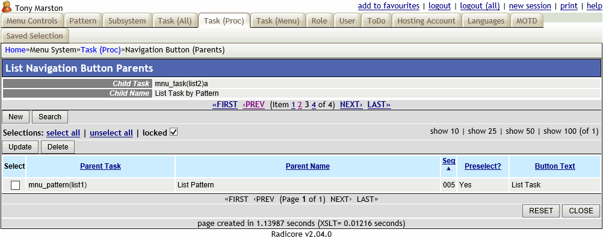Switch to the Task (All) tab
This screenshot has width=603, height=238.
coord(175,21)
